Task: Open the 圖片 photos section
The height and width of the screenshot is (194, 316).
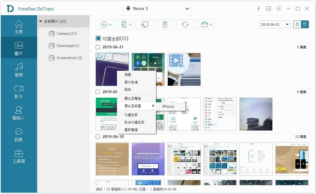Action: [19, 48]
